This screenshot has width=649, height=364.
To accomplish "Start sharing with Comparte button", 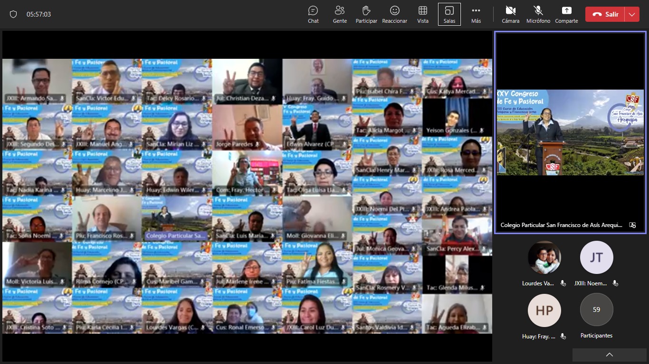I will click(566, 14).
